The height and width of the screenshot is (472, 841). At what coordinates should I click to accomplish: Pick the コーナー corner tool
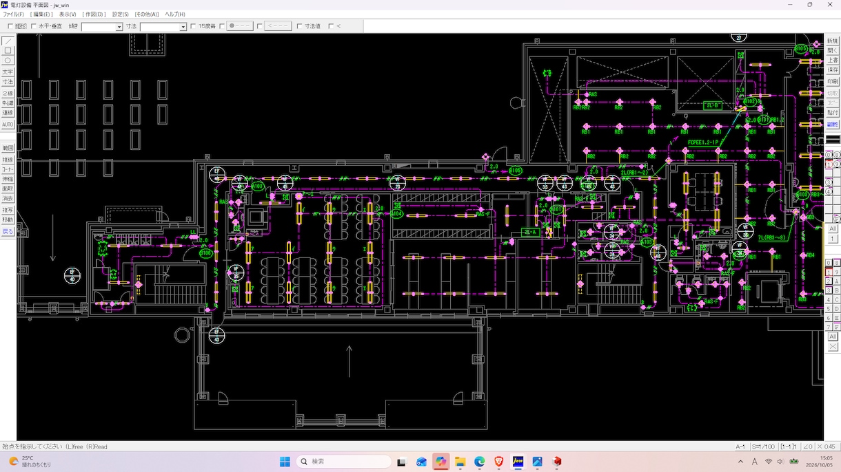[x=8, y=169]
